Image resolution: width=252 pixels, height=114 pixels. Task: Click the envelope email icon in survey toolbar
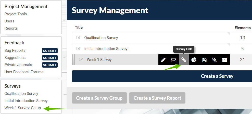pyautogui.click(x=174, y=60)
